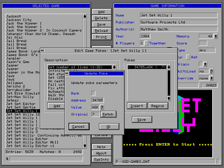Expand the Origin dropdown

pos(205,64)
